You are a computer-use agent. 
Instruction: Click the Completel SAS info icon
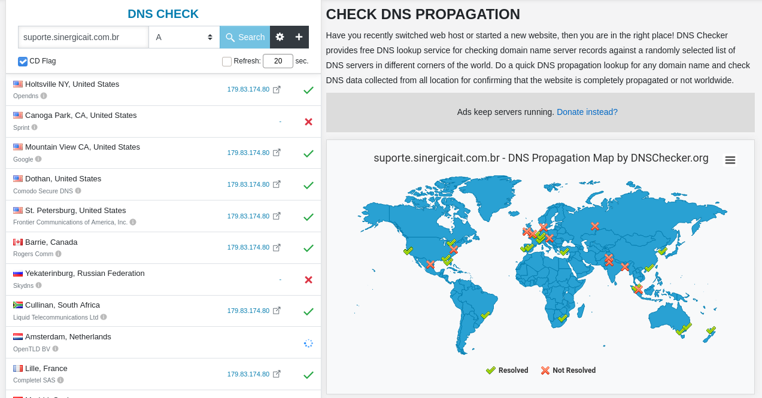60,380
